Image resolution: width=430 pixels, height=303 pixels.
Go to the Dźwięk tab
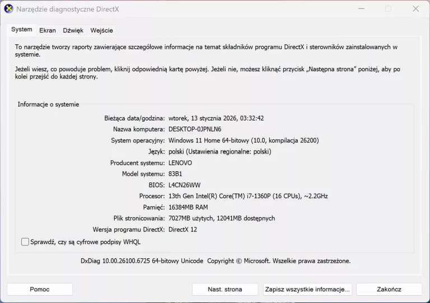click(73, 30)
